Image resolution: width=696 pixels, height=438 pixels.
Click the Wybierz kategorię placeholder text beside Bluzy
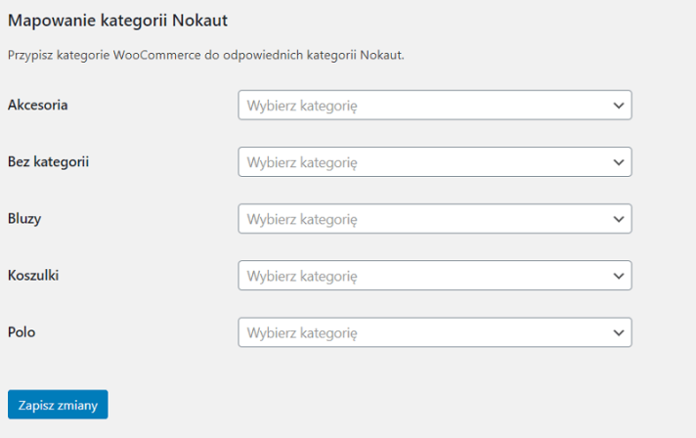302,219
